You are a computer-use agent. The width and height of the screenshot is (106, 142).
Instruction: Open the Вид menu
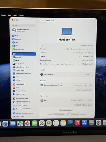coord(9,15)
